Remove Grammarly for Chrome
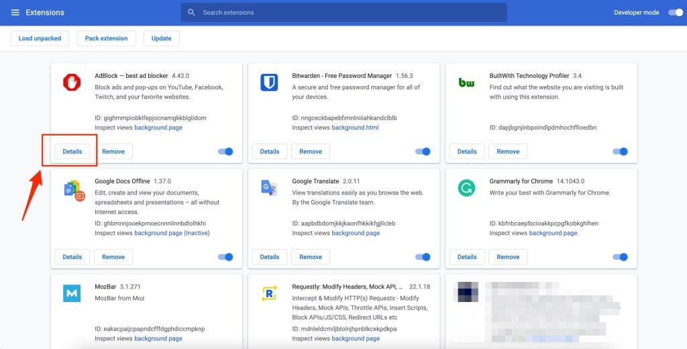 point(508,257)
